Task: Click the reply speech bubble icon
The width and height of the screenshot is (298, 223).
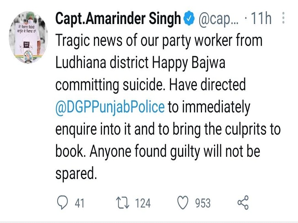Action: pos(62,202)
